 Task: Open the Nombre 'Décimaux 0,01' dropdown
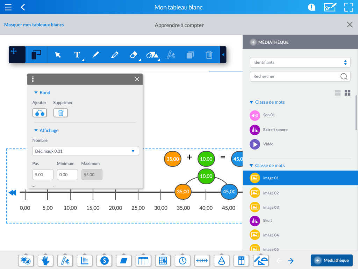pyautogui.click(x=86, y=151)
